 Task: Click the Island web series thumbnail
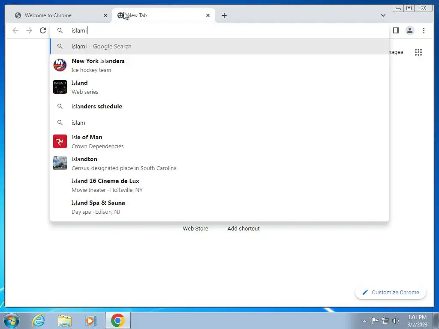click(60, 87)
